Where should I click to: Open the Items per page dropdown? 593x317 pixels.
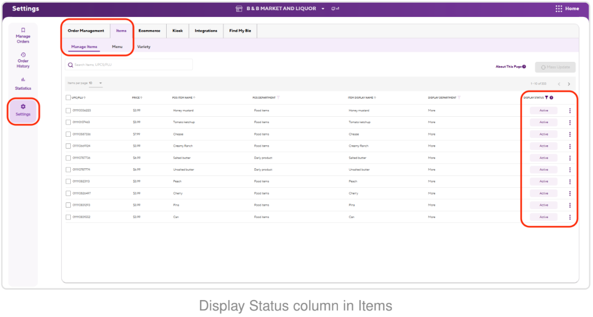point(96,83)
